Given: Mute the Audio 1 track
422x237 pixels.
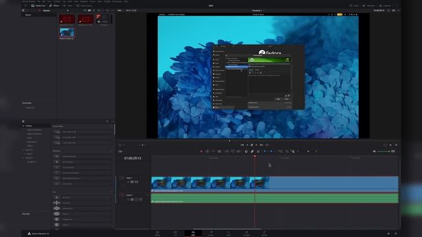Looking at the screenshot, I should click(x=140, y=199).
